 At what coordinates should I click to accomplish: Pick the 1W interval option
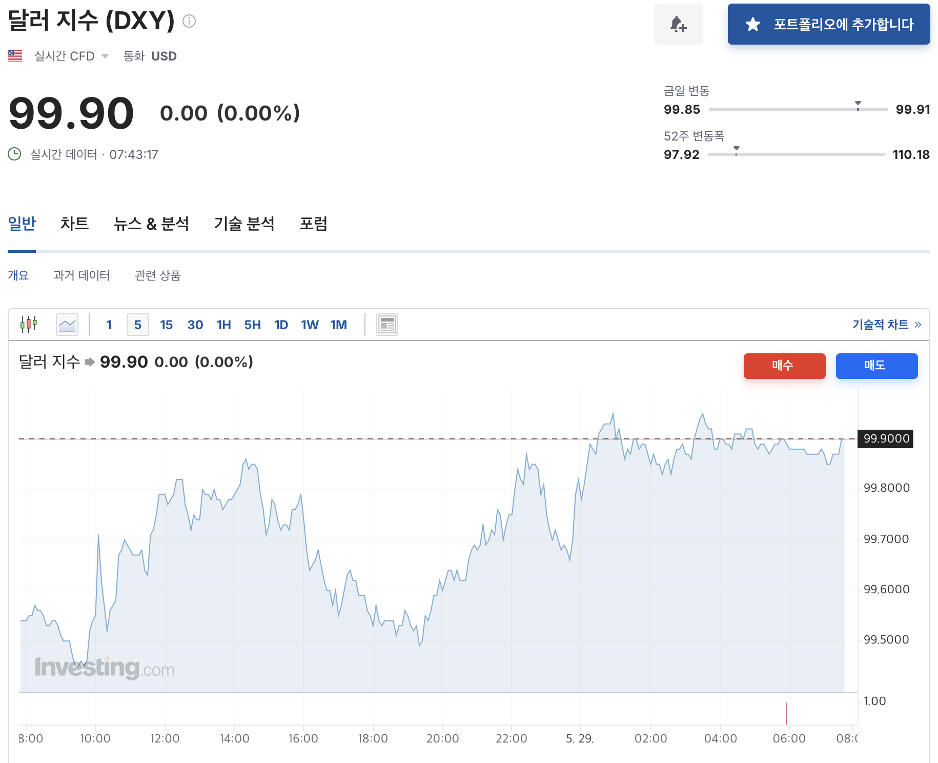(310, 325)
